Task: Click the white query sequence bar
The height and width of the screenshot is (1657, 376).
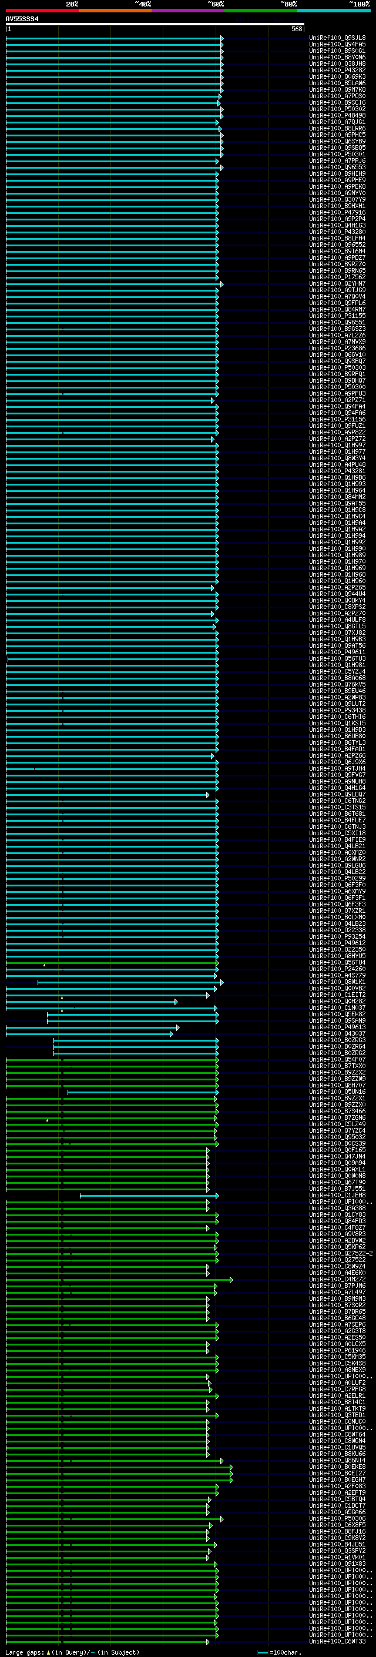Action: (155, 25)
